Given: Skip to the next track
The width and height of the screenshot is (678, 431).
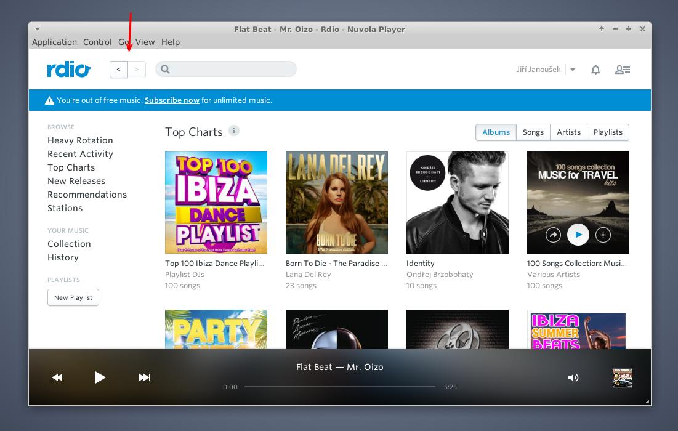Looking at the screenshot, I should pyautogui.click(x=144, y=377).
